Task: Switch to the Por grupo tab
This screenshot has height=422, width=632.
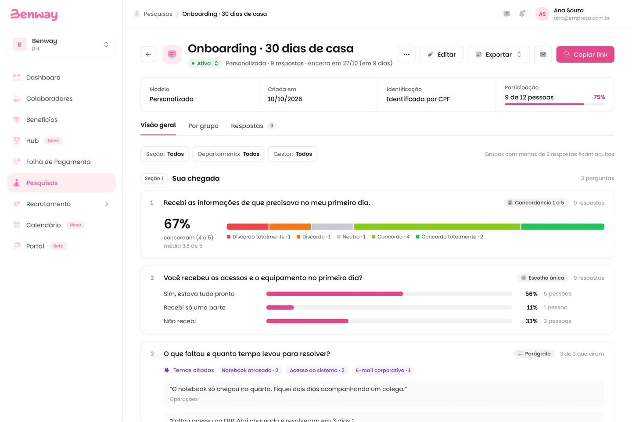Action: pos(203,126)
